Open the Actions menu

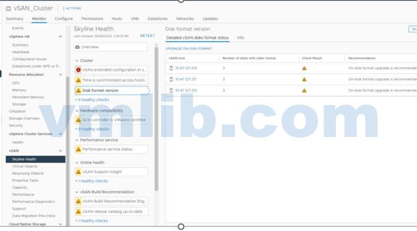72,8
